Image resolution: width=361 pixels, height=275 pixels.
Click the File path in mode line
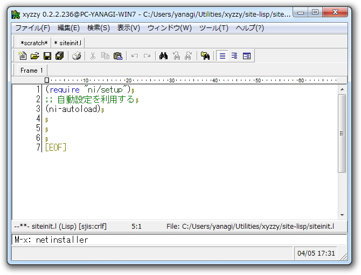(250, 226)
